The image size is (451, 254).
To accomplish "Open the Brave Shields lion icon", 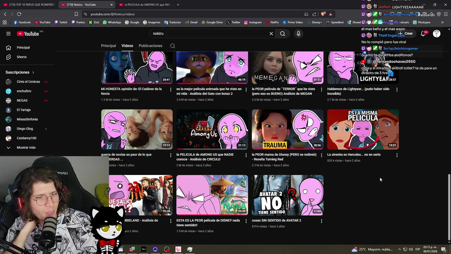I will (x=323, y=14).
